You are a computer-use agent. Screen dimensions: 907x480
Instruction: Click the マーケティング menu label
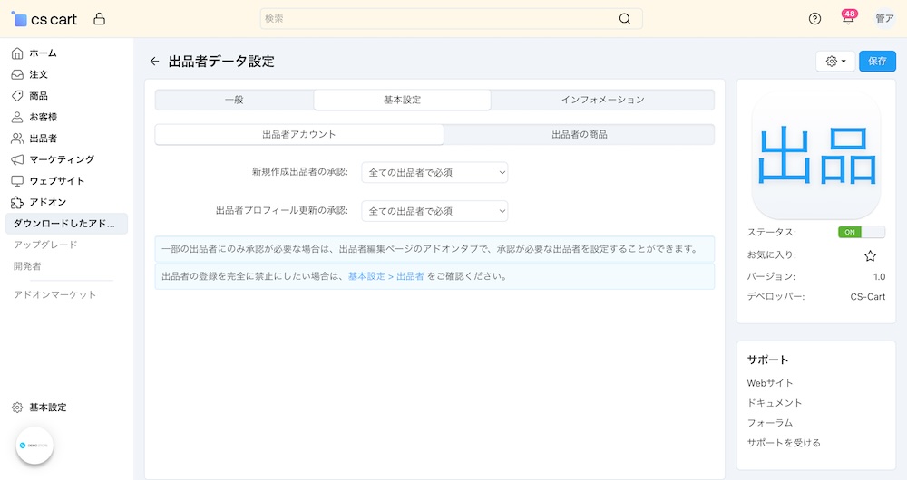[x=62, y=159]
